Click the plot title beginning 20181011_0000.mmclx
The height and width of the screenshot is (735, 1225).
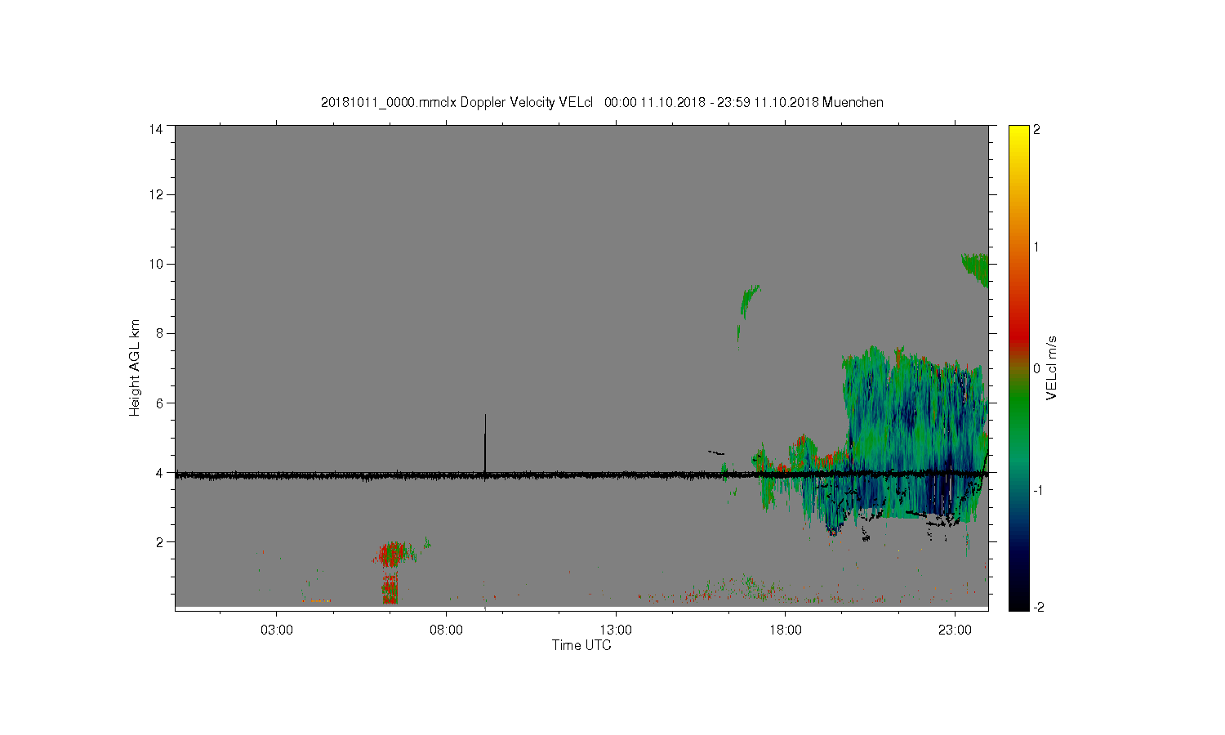pos(602,102)
